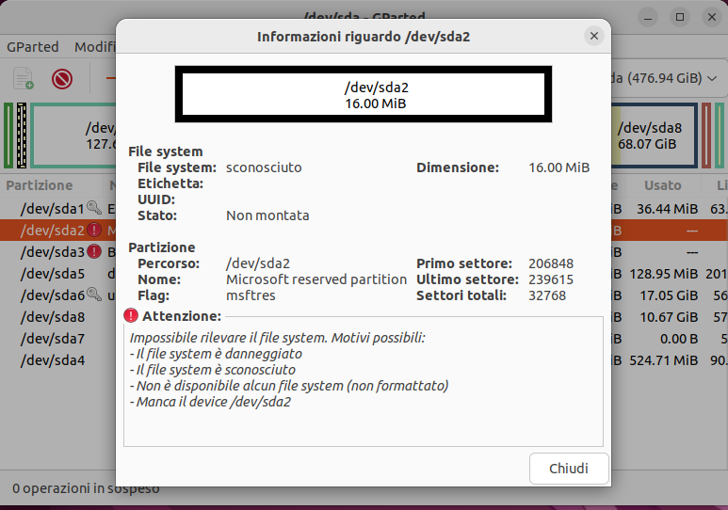Screen dimensions: 728x510
Task: Click the 36.44 MiB used value for sda1
Action: (667, 209)
